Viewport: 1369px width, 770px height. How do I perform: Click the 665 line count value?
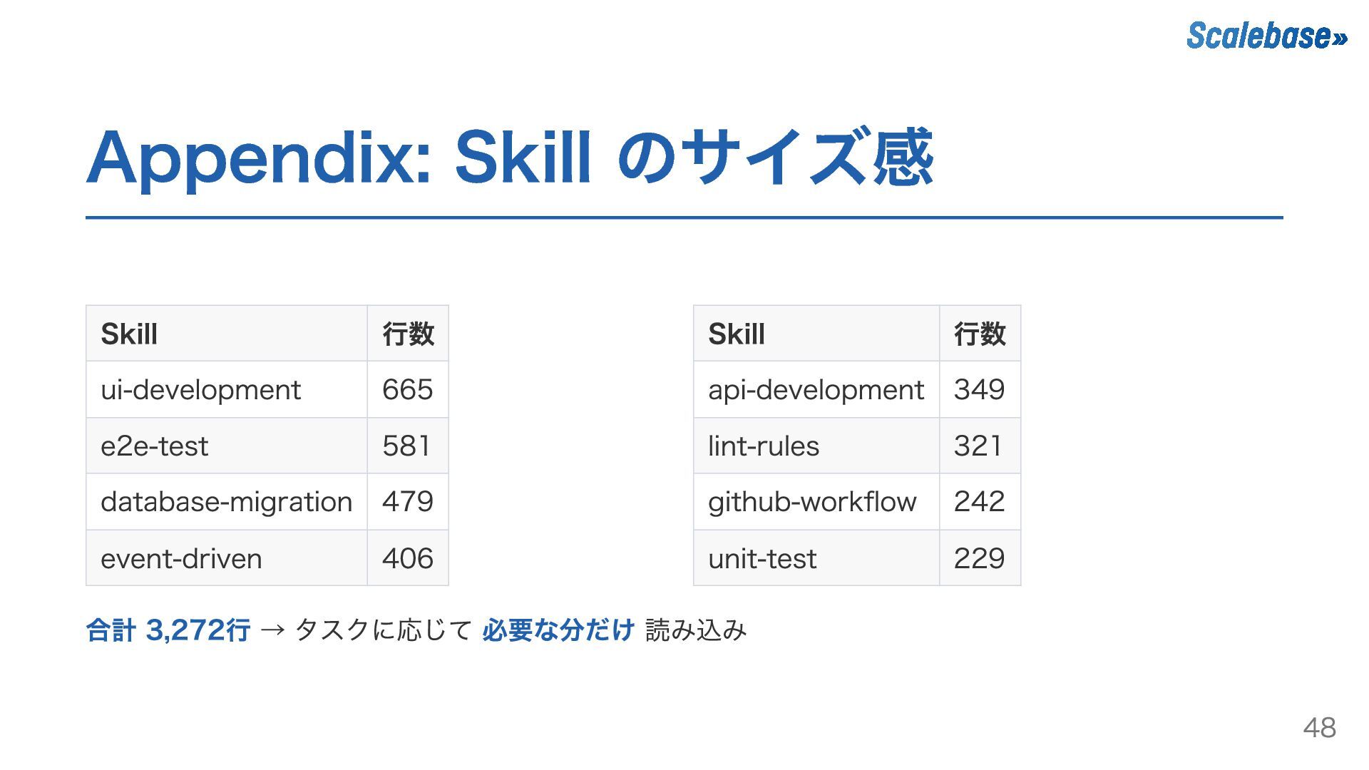407,390
